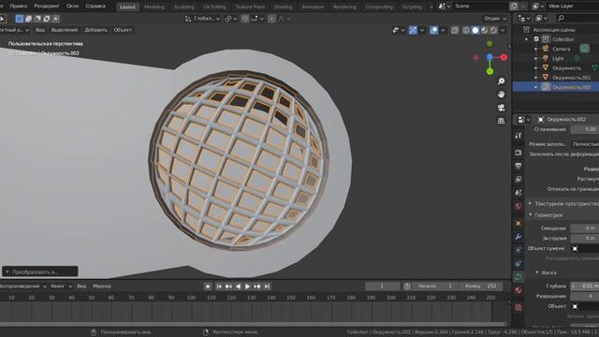Screen dimensions: 599x337
Task: Play the animation in reverse
Action: [238, 286]
